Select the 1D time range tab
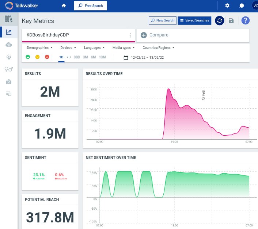The height and width of the screenshot is (229, 258). pyautogui.click(x=61, y=57)
